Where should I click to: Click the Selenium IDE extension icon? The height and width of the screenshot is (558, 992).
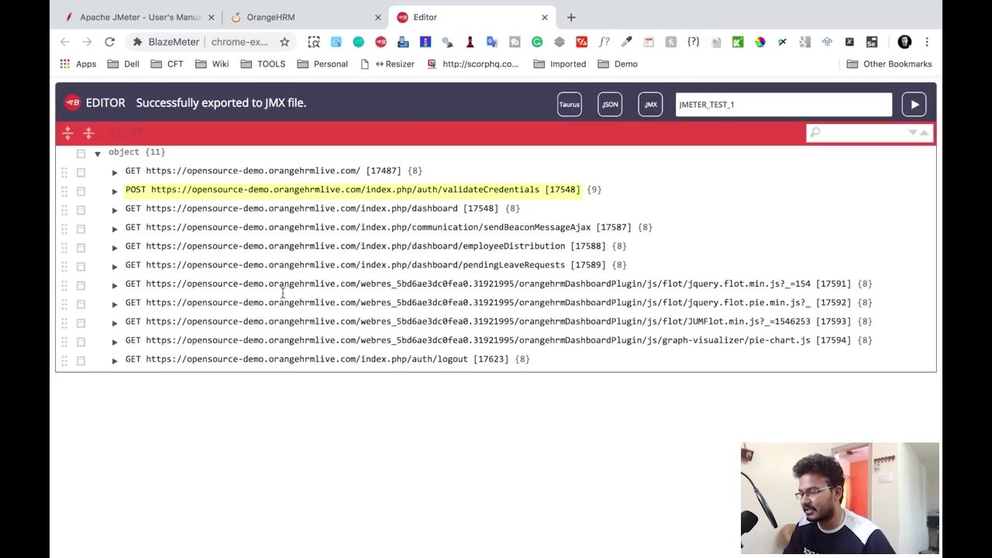[x=872, y=42]
